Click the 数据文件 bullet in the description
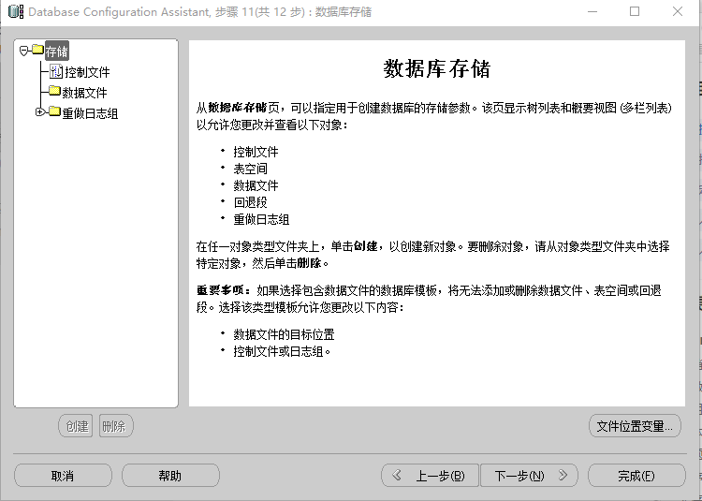 pos(256,185)
